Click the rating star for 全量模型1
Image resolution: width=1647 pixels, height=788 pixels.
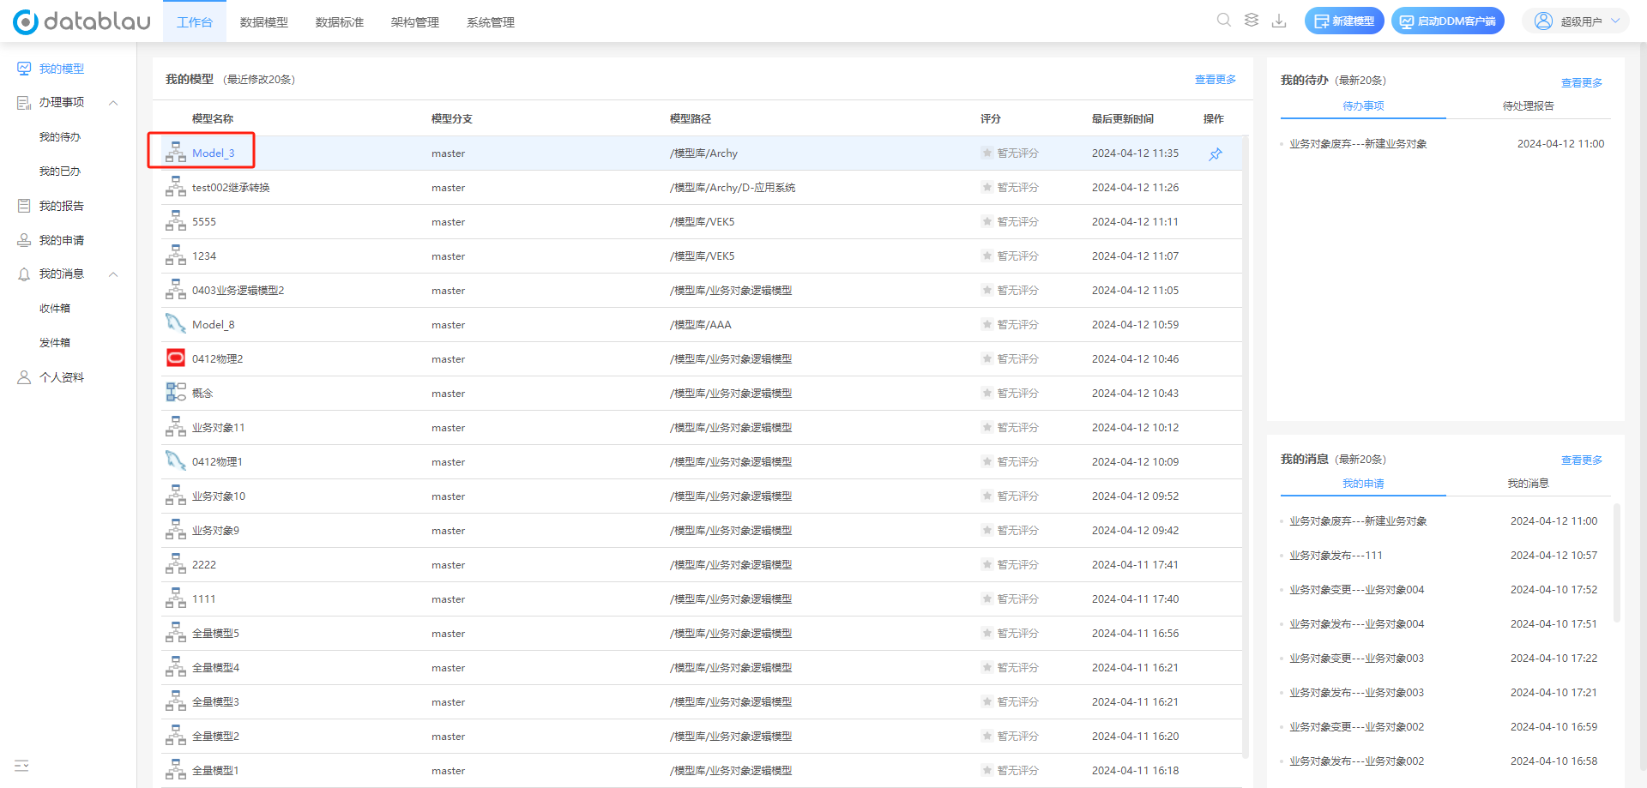click(x=986, y=770)
